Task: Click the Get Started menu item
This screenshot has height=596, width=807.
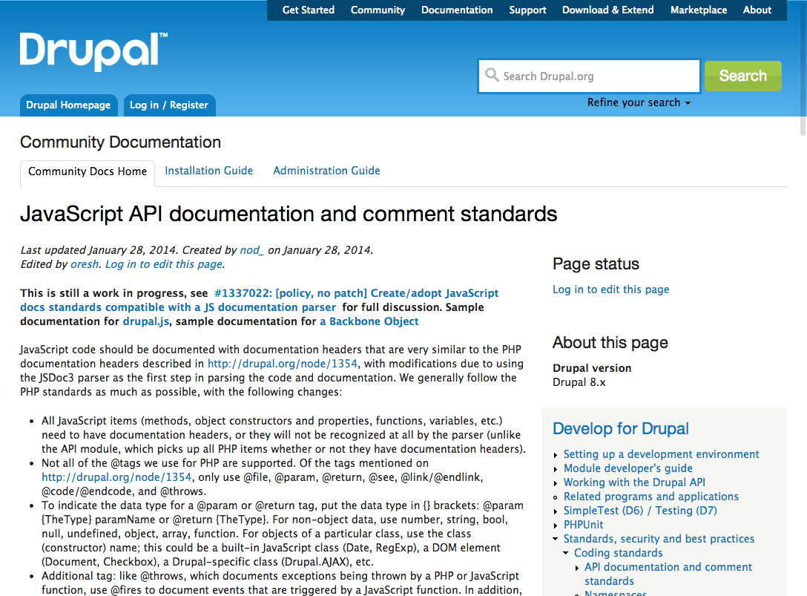Action: pyautogui.click(x=309, y=10)
